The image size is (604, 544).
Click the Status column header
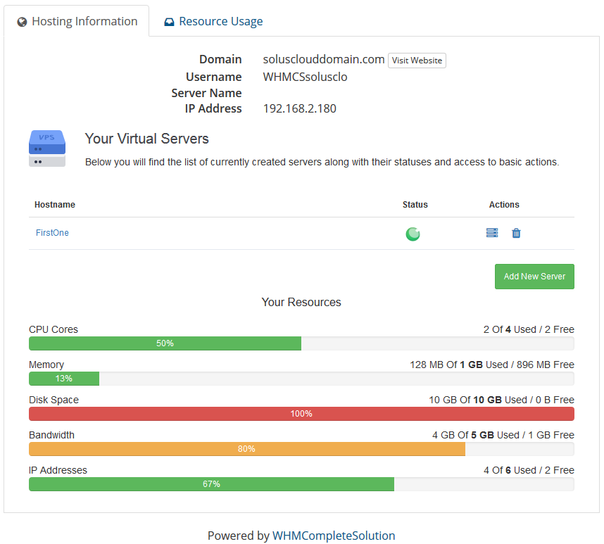pos(415,204)
